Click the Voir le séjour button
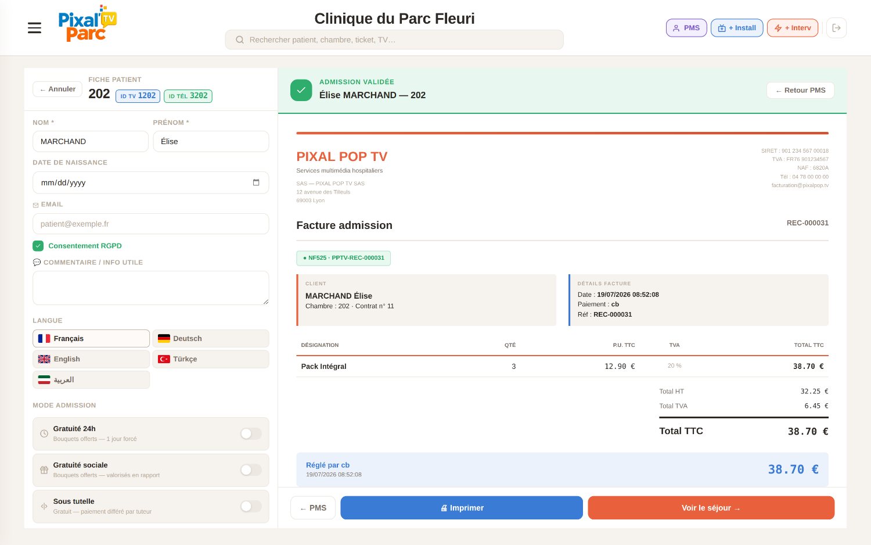 [711, 508]
